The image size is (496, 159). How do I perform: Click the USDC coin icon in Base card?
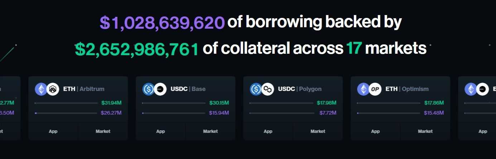pyautogui.click(x=148, y=89)
